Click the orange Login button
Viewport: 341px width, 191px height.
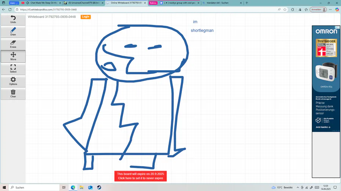[x=86, y=17]
